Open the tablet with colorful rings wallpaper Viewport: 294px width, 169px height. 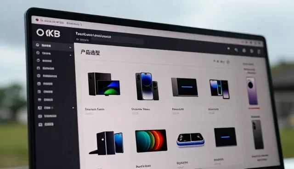151,141
